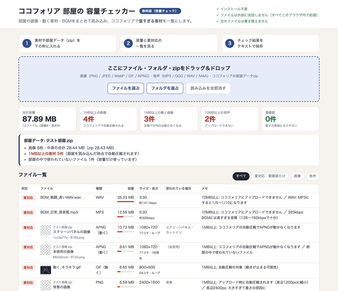
Task: Click the 10MB以上の音声 2件 card
Action: (x=230, y=119)
